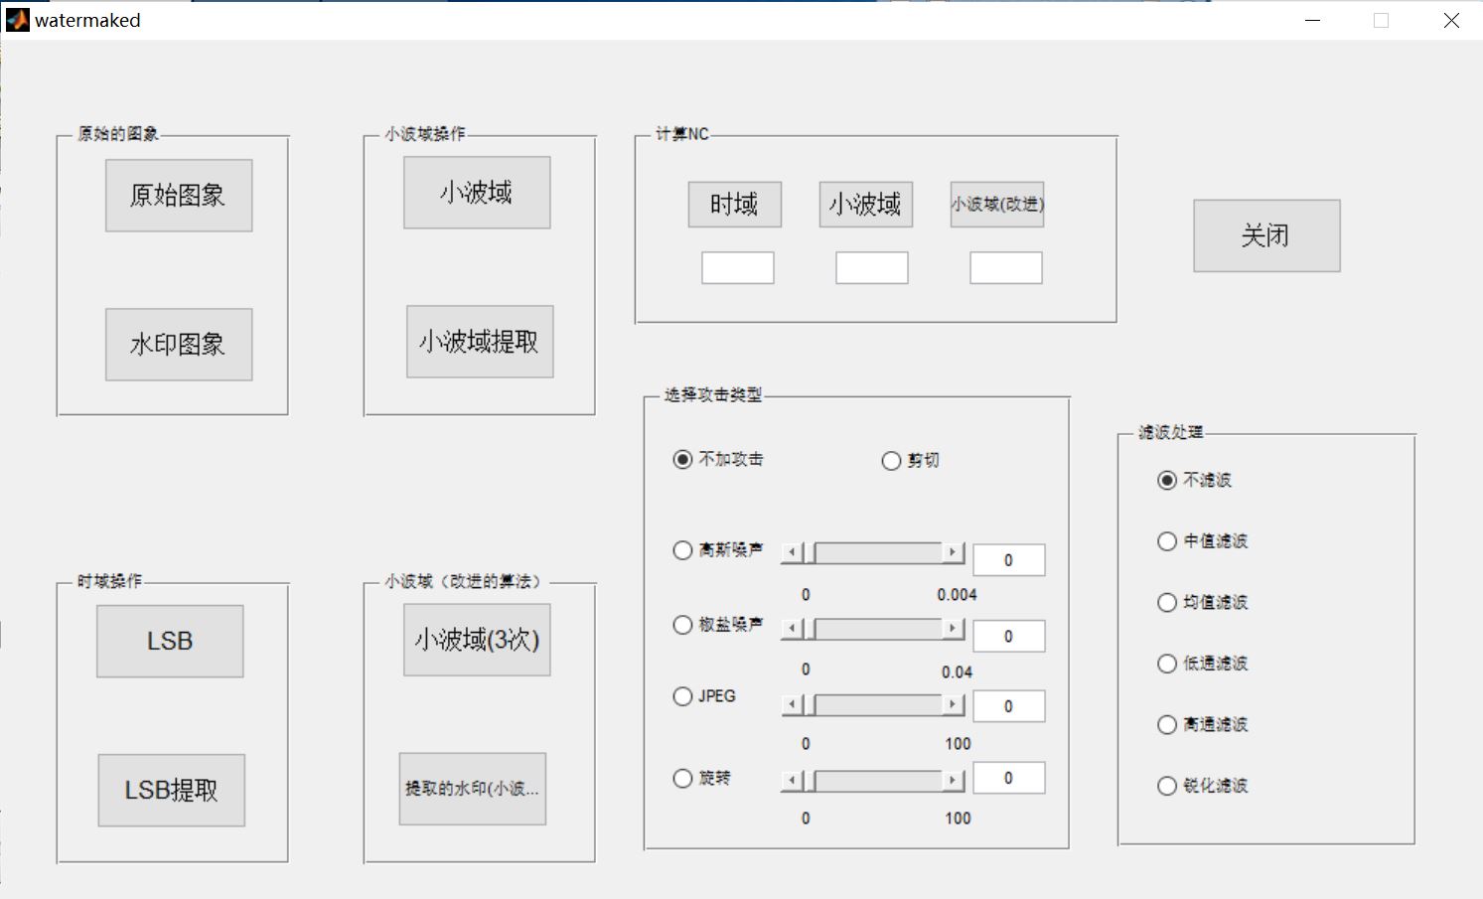The width and height of the screenshot is (1483, 899).
Task: Click the 水印图象 button
Action: 178,345
